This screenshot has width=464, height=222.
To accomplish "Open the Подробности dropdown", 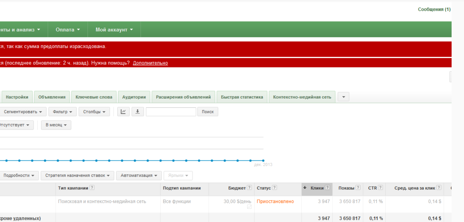I will pyautogui.click(x=19, y=175).
